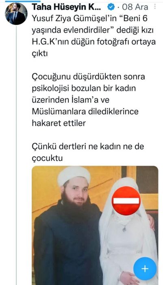The width and height of the screenshot is (163, 285).
Task: Open the "08 Ara" tweet timestamp
Action: 135,7
